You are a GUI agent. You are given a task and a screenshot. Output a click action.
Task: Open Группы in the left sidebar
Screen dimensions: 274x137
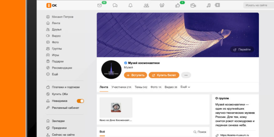click(54, 48)
